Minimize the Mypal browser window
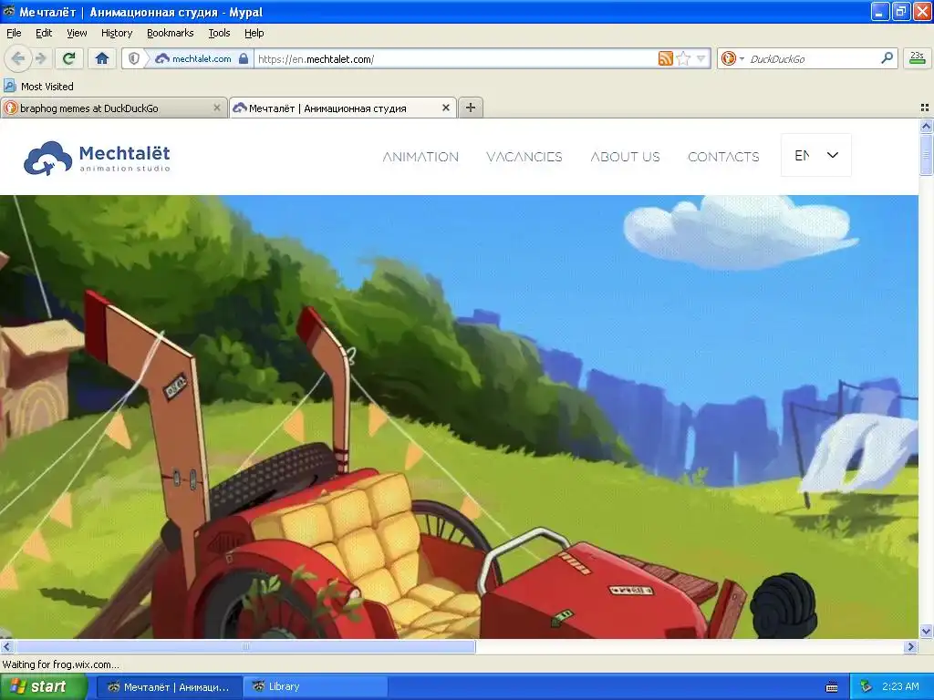Image resolution: width=934 pixels, height=700 pixels. click(880, 11)
